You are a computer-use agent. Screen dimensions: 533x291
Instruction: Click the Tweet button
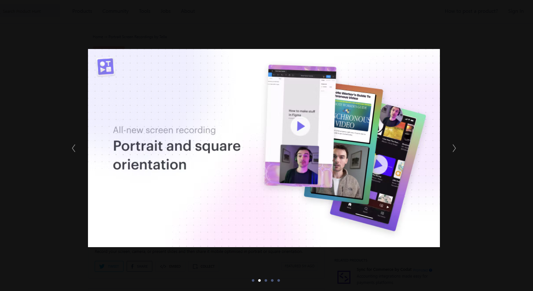[x=109, y=266]
